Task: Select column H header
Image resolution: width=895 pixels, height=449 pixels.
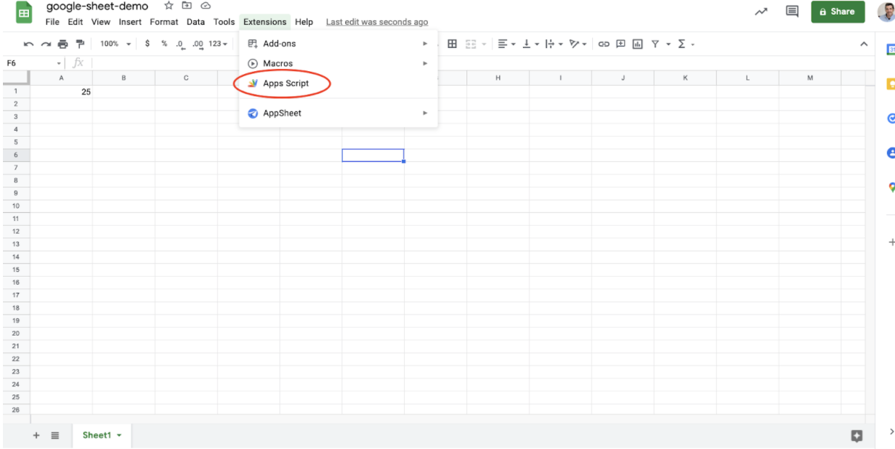Action: (498, 78)
